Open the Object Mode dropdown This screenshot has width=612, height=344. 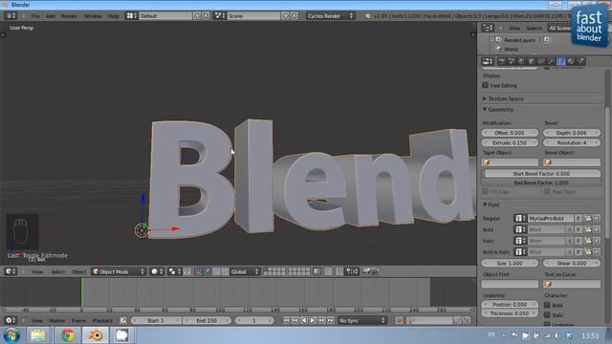119,271
